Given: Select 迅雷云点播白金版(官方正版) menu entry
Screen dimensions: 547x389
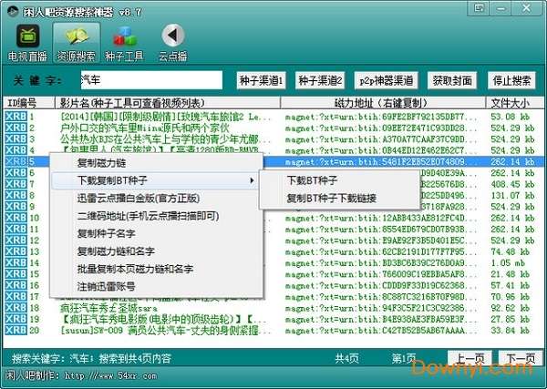Looking at the screenshot, I should click(x=157, y=199).
